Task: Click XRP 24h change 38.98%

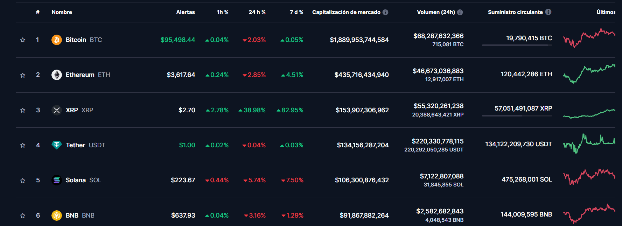Action: coord(252,110)
